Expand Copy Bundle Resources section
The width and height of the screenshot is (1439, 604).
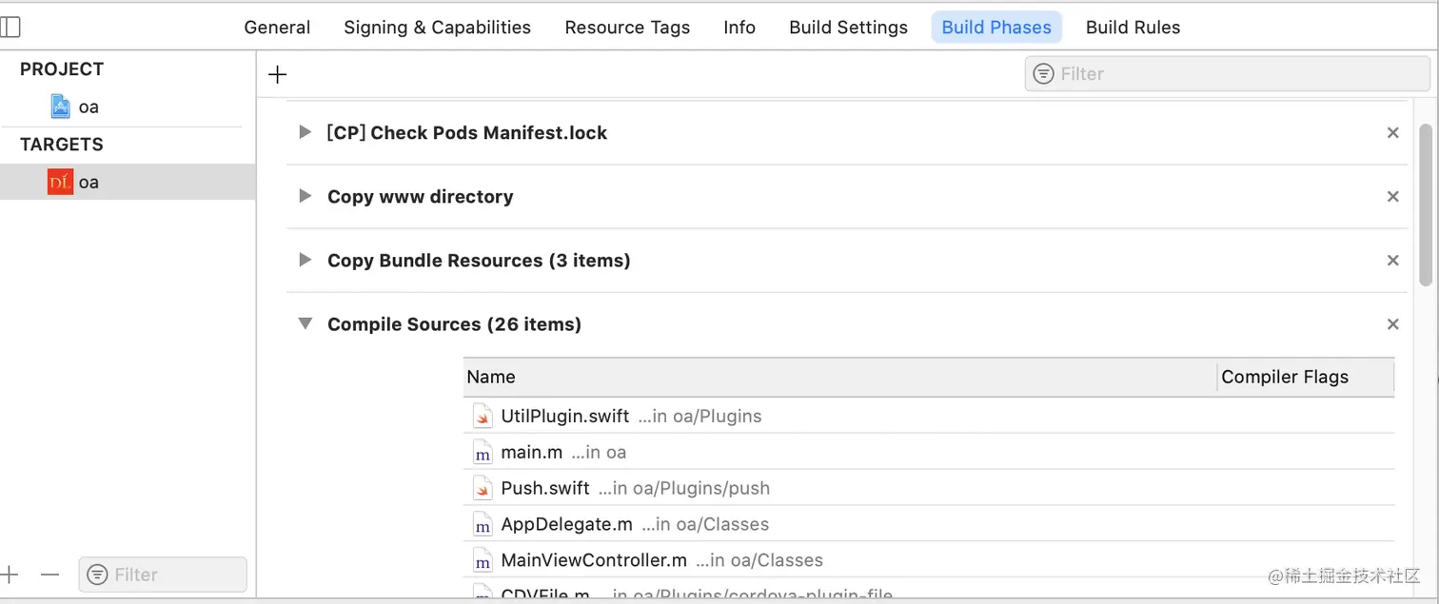tap(305, 260)
